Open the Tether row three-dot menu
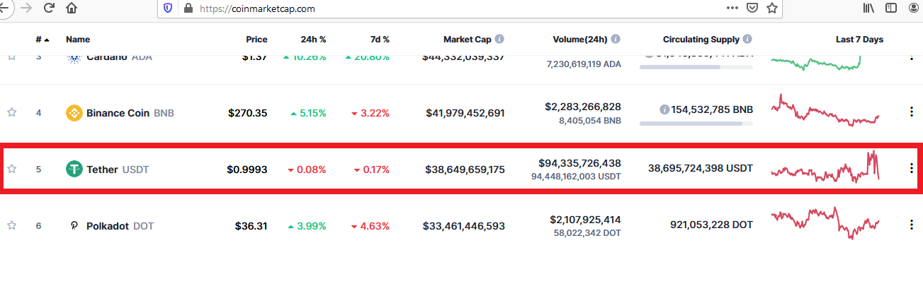Screen dimensions: 923x291 coord(911,168)
